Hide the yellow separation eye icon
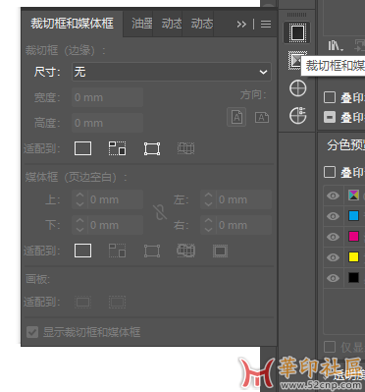 click(x=333, y=257)
